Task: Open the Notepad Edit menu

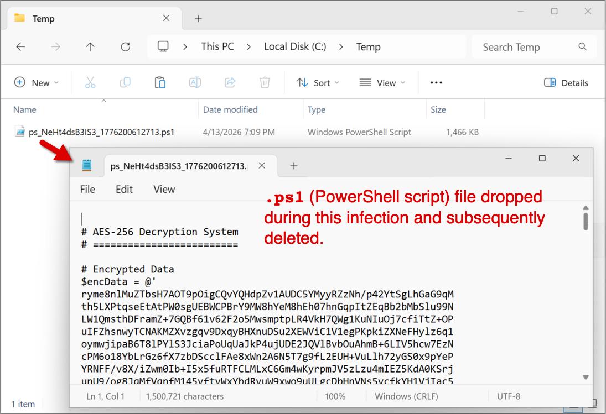Action: [124, 189]
